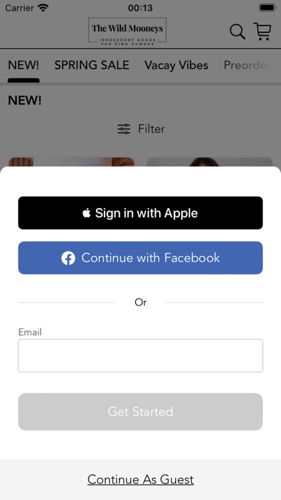
Task: Select the Vacay Vibes tab
Action: pos(176,65)
